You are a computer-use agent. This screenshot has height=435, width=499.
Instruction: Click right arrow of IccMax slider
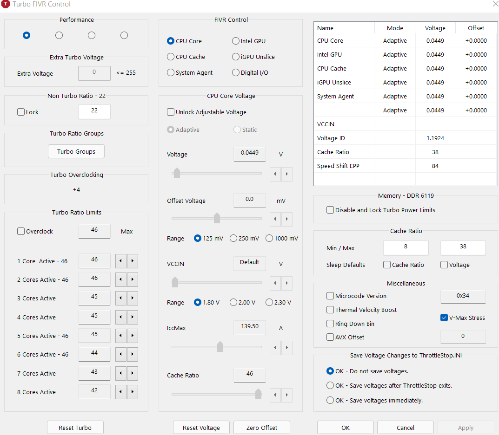(287, 348)
